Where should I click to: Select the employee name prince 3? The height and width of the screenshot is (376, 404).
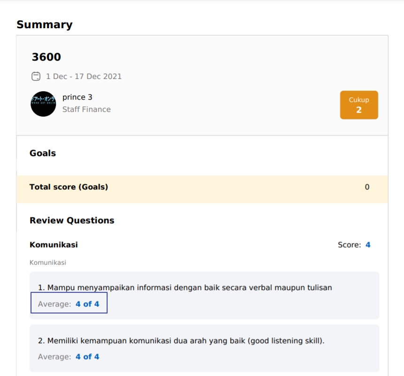pos(78,97)
